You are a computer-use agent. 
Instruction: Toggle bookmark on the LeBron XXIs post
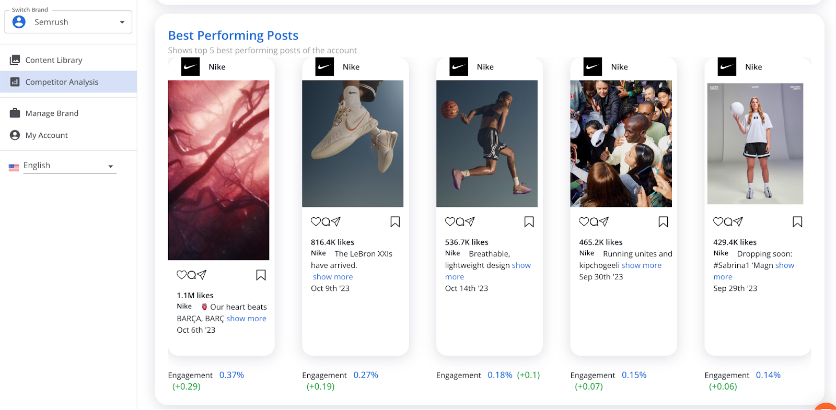[395, 222]
